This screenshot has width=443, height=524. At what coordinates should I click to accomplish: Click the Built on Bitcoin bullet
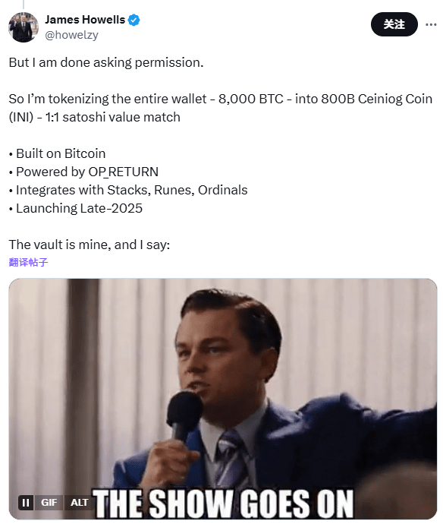tap(57, 153)
